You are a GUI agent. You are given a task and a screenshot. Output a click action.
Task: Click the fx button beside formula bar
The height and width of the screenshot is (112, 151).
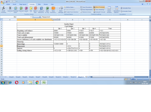pos(40,17)
